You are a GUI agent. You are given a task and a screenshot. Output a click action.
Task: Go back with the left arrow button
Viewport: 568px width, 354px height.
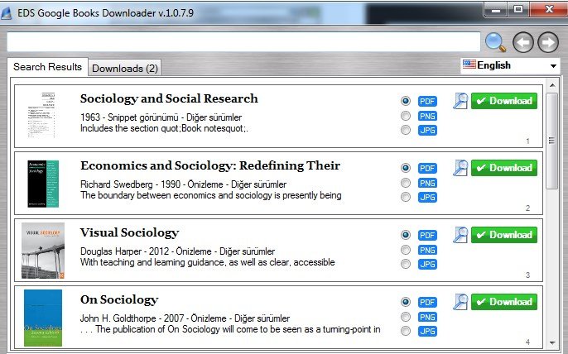tap(522, 42)
